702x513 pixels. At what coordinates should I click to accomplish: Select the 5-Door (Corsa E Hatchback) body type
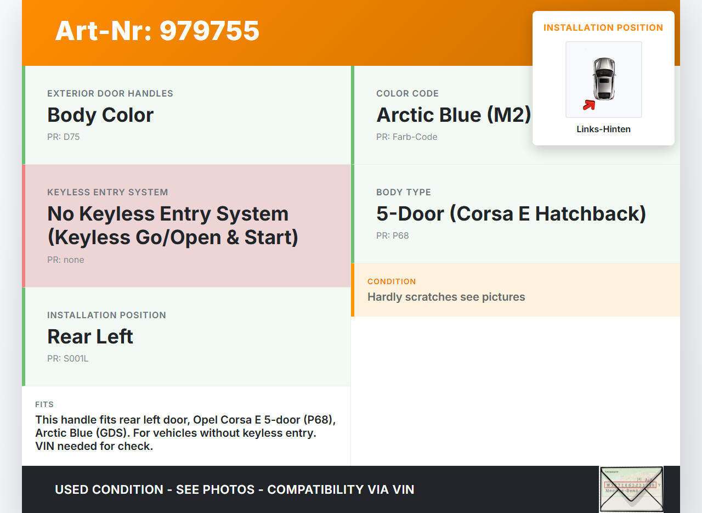[511, 214]
